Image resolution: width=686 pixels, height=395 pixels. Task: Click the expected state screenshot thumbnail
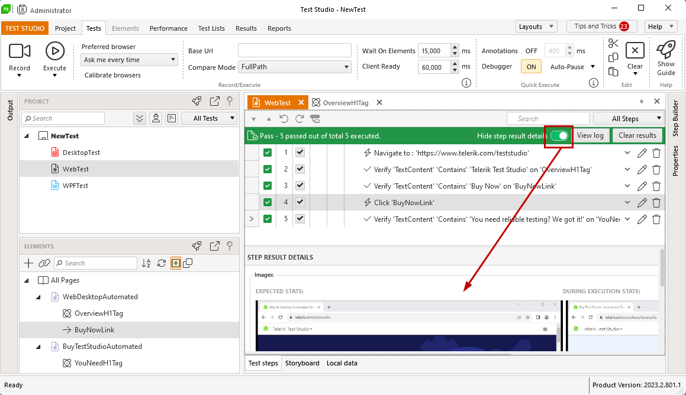(x=408, y=326)
